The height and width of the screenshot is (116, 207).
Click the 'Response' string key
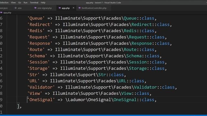[40, 43]
